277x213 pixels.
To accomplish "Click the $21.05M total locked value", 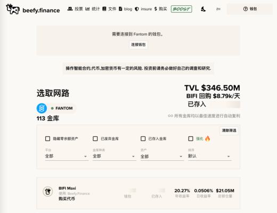I will click(225, 191).
